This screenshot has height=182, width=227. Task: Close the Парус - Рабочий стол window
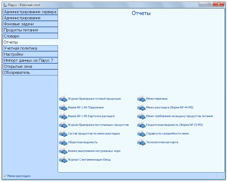coord(219,4)
